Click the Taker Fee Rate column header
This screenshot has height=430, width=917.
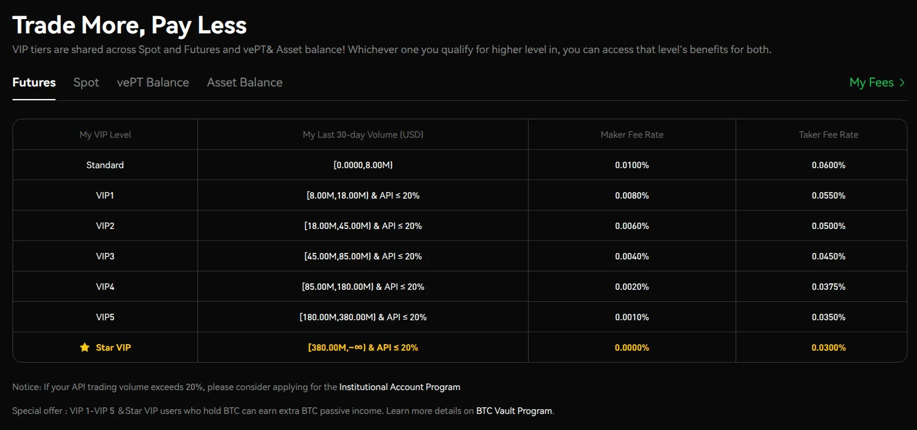tap(828, 135)
